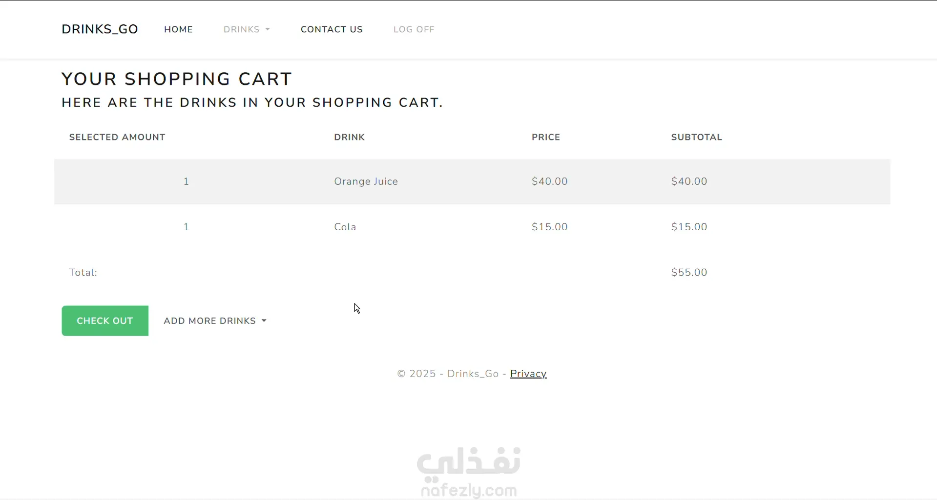Click the Cola $15.00 subtotal

click(689, 227)
